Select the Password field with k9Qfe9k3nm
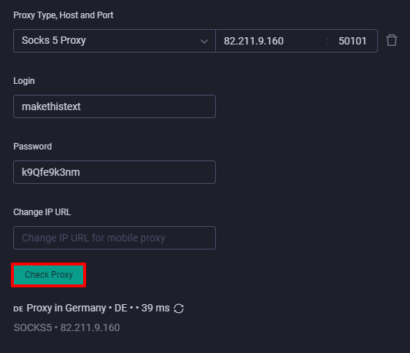The width and height of the screenshot is (410, 353). point(115,172)
